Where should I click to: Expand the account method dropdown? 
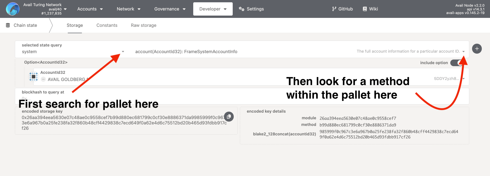click(x=463, y=52)
